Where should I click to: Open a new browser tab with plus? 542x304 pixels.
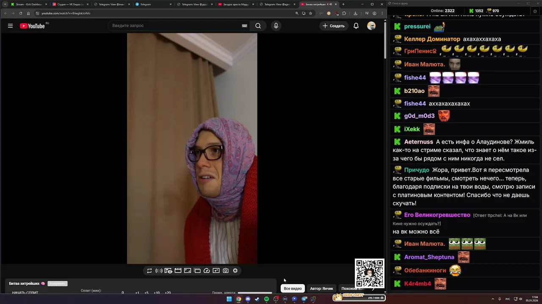pyautogui.click(x=343, y=4)
